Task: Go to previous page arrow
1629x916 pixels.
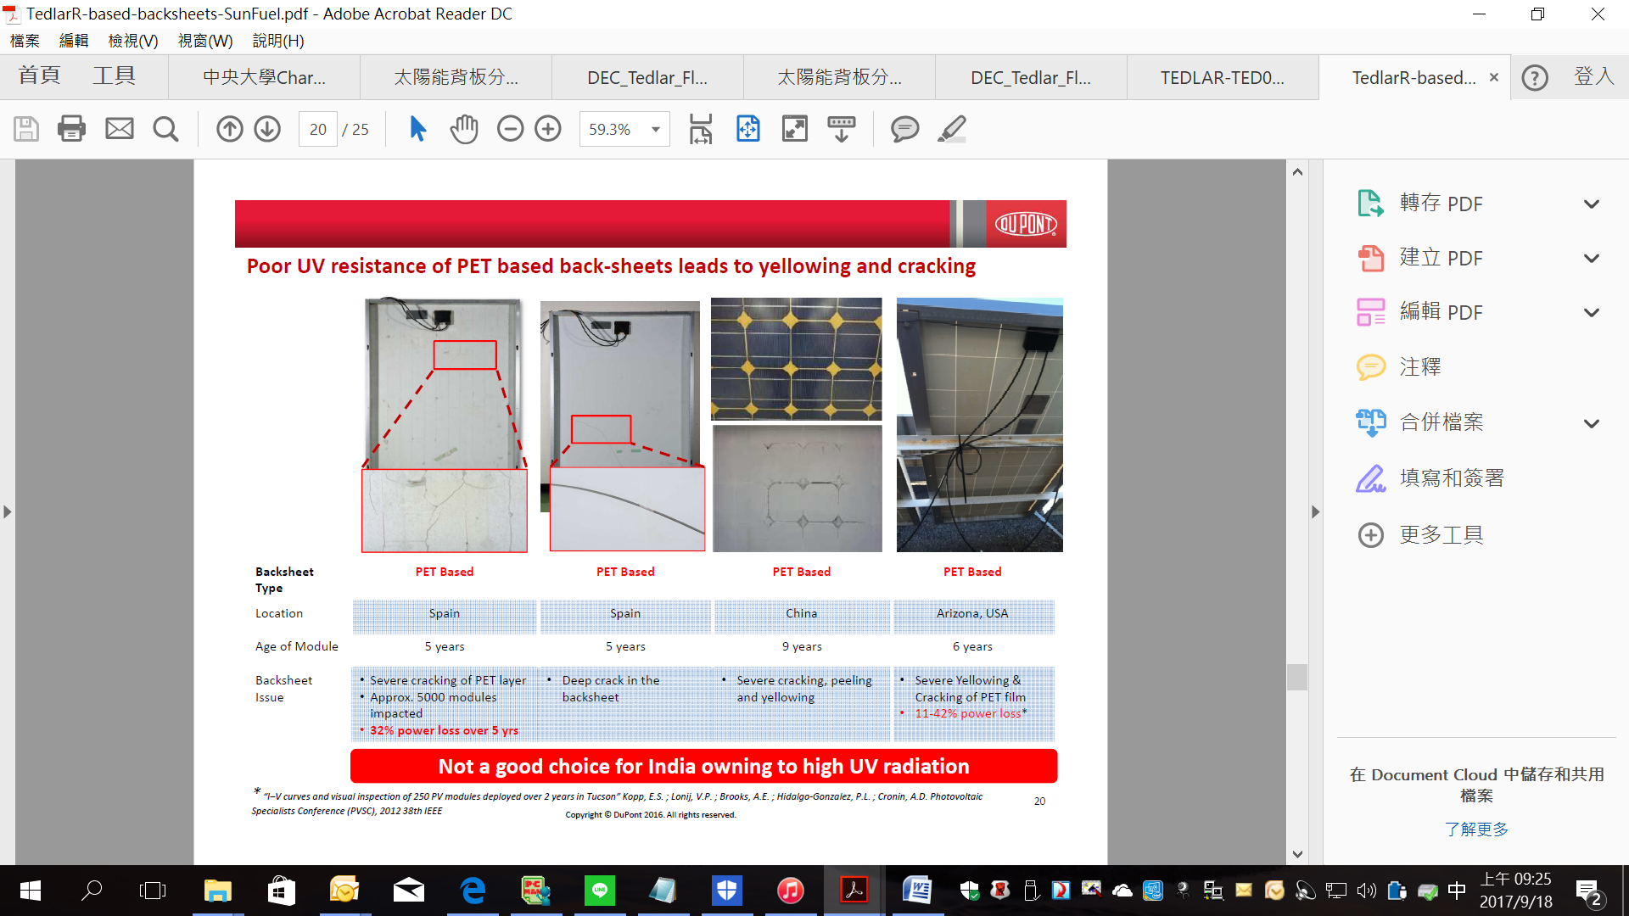Action: coord(229,129)
